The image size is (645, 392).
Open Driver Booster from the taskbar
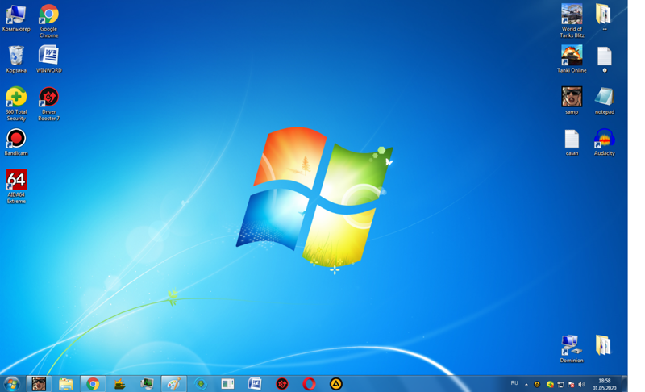(281, 384)
